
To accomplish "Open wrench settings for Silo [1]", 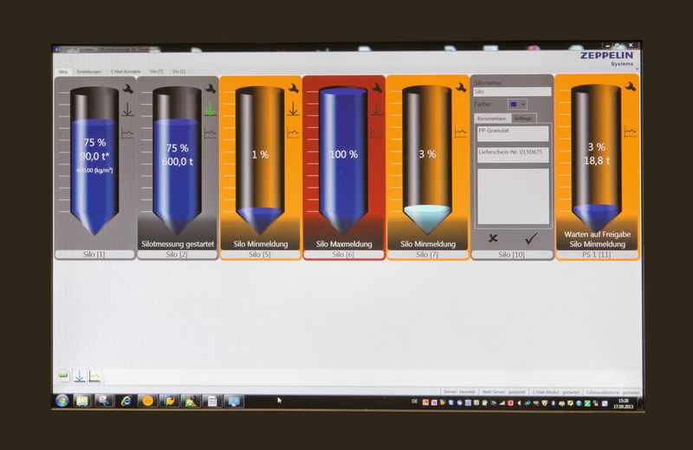I will (127, 89).
